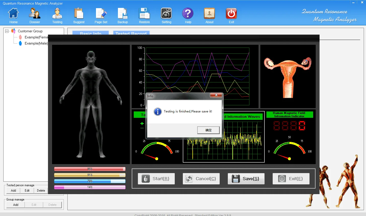
Task: Switch to the Tested Record tab
Action: point(131,33)
